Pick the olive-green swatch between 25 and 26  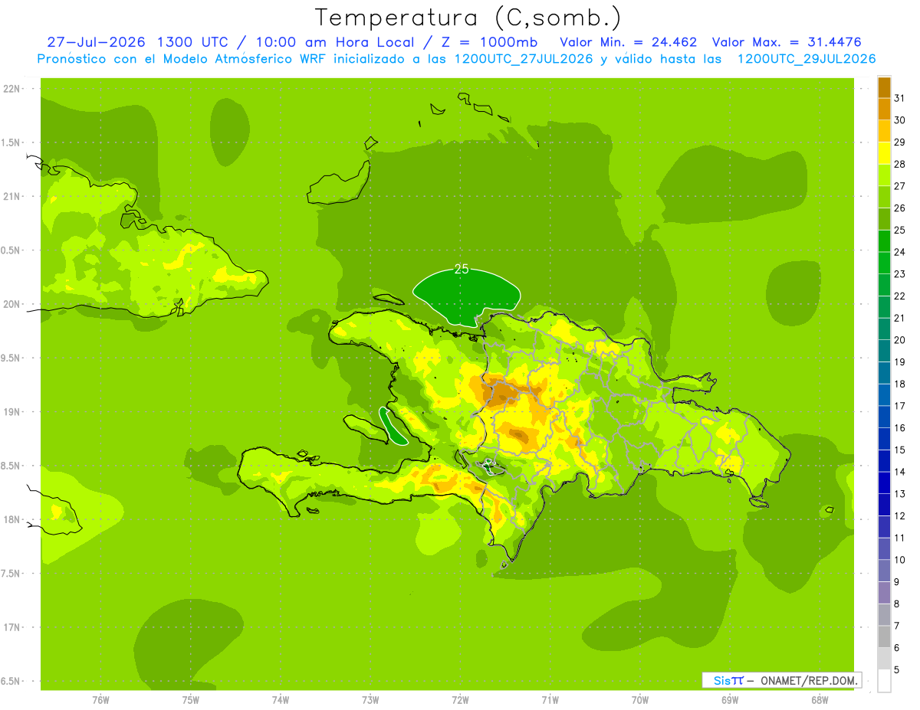click(884, 219)
